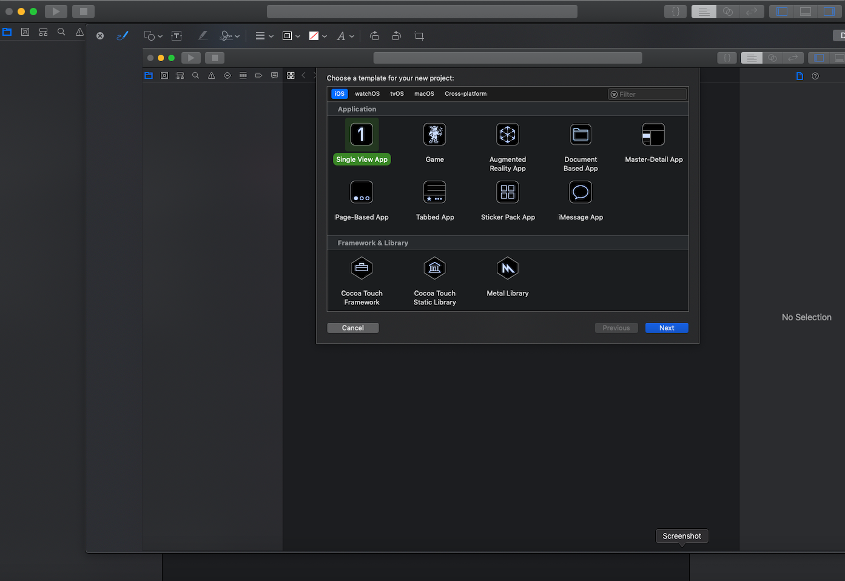Click the Cancel button in template dialog
The width and height of the screenshot is (845, 581).
353,327
